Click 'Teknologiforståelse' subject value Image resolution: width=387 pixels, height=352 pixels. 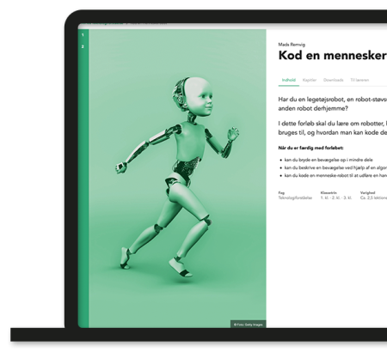coord(295,197)
